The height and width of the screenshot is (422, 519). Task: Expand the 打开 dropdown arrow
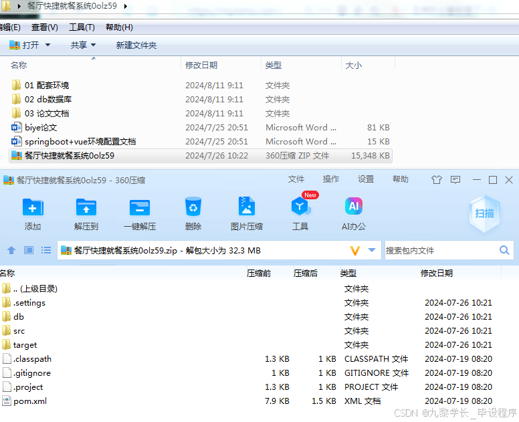[47, 45]
